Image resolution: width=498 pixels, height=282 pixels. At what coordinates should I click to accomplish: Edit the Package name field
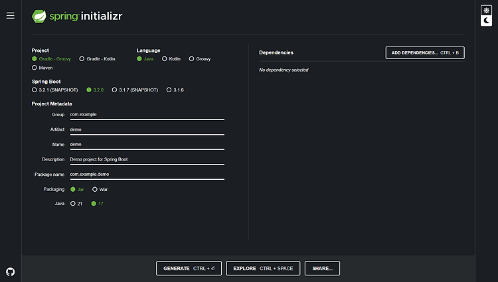pos(147,175)
